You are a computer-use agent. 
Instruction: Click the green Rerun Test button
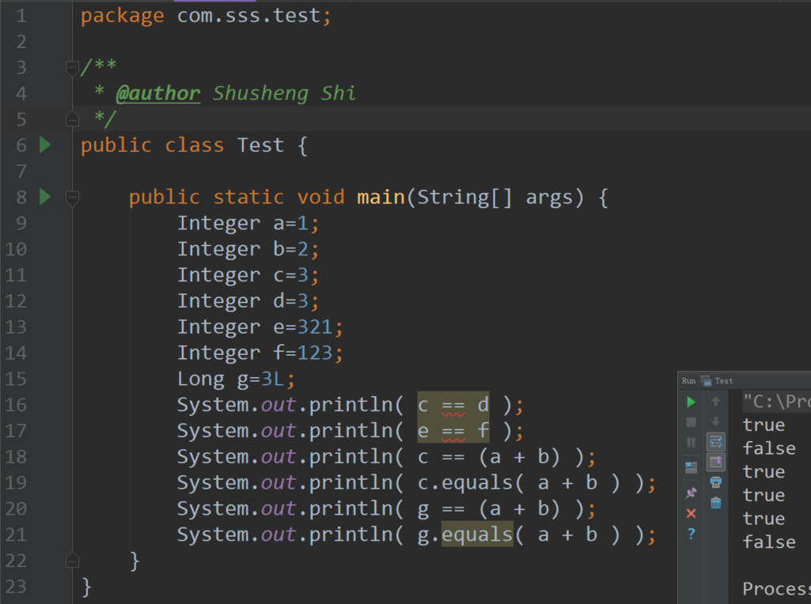[691, 402]
